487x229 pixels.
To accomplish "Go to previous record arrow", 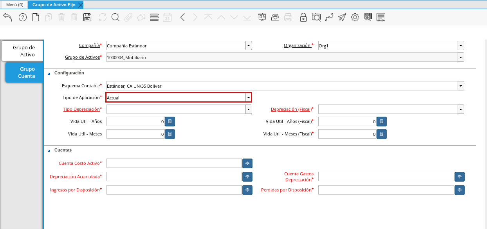I will (182, 17).
